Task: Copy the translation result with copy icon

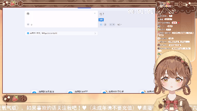Action: (105, 25)
